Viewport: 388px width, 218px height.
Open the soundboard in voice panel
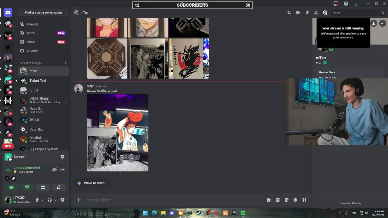(x=59, y=187)
